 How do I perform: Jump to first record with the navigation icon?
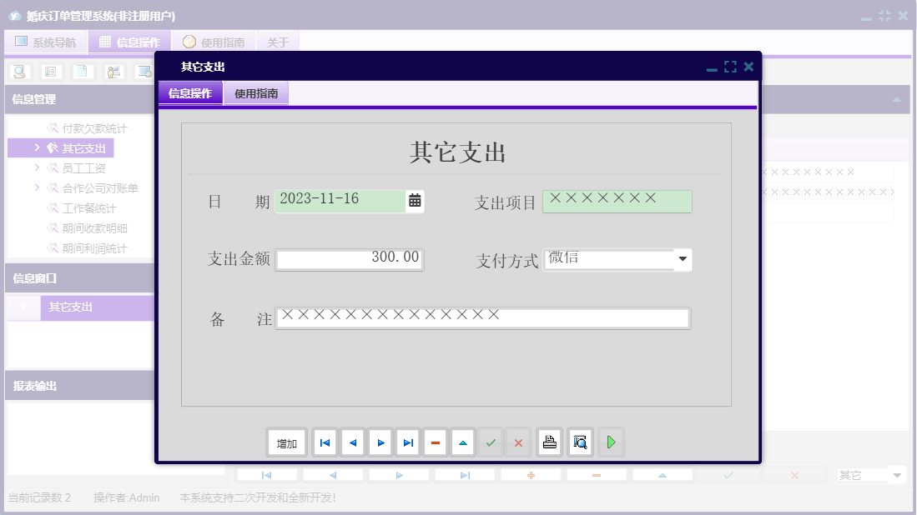325,442
